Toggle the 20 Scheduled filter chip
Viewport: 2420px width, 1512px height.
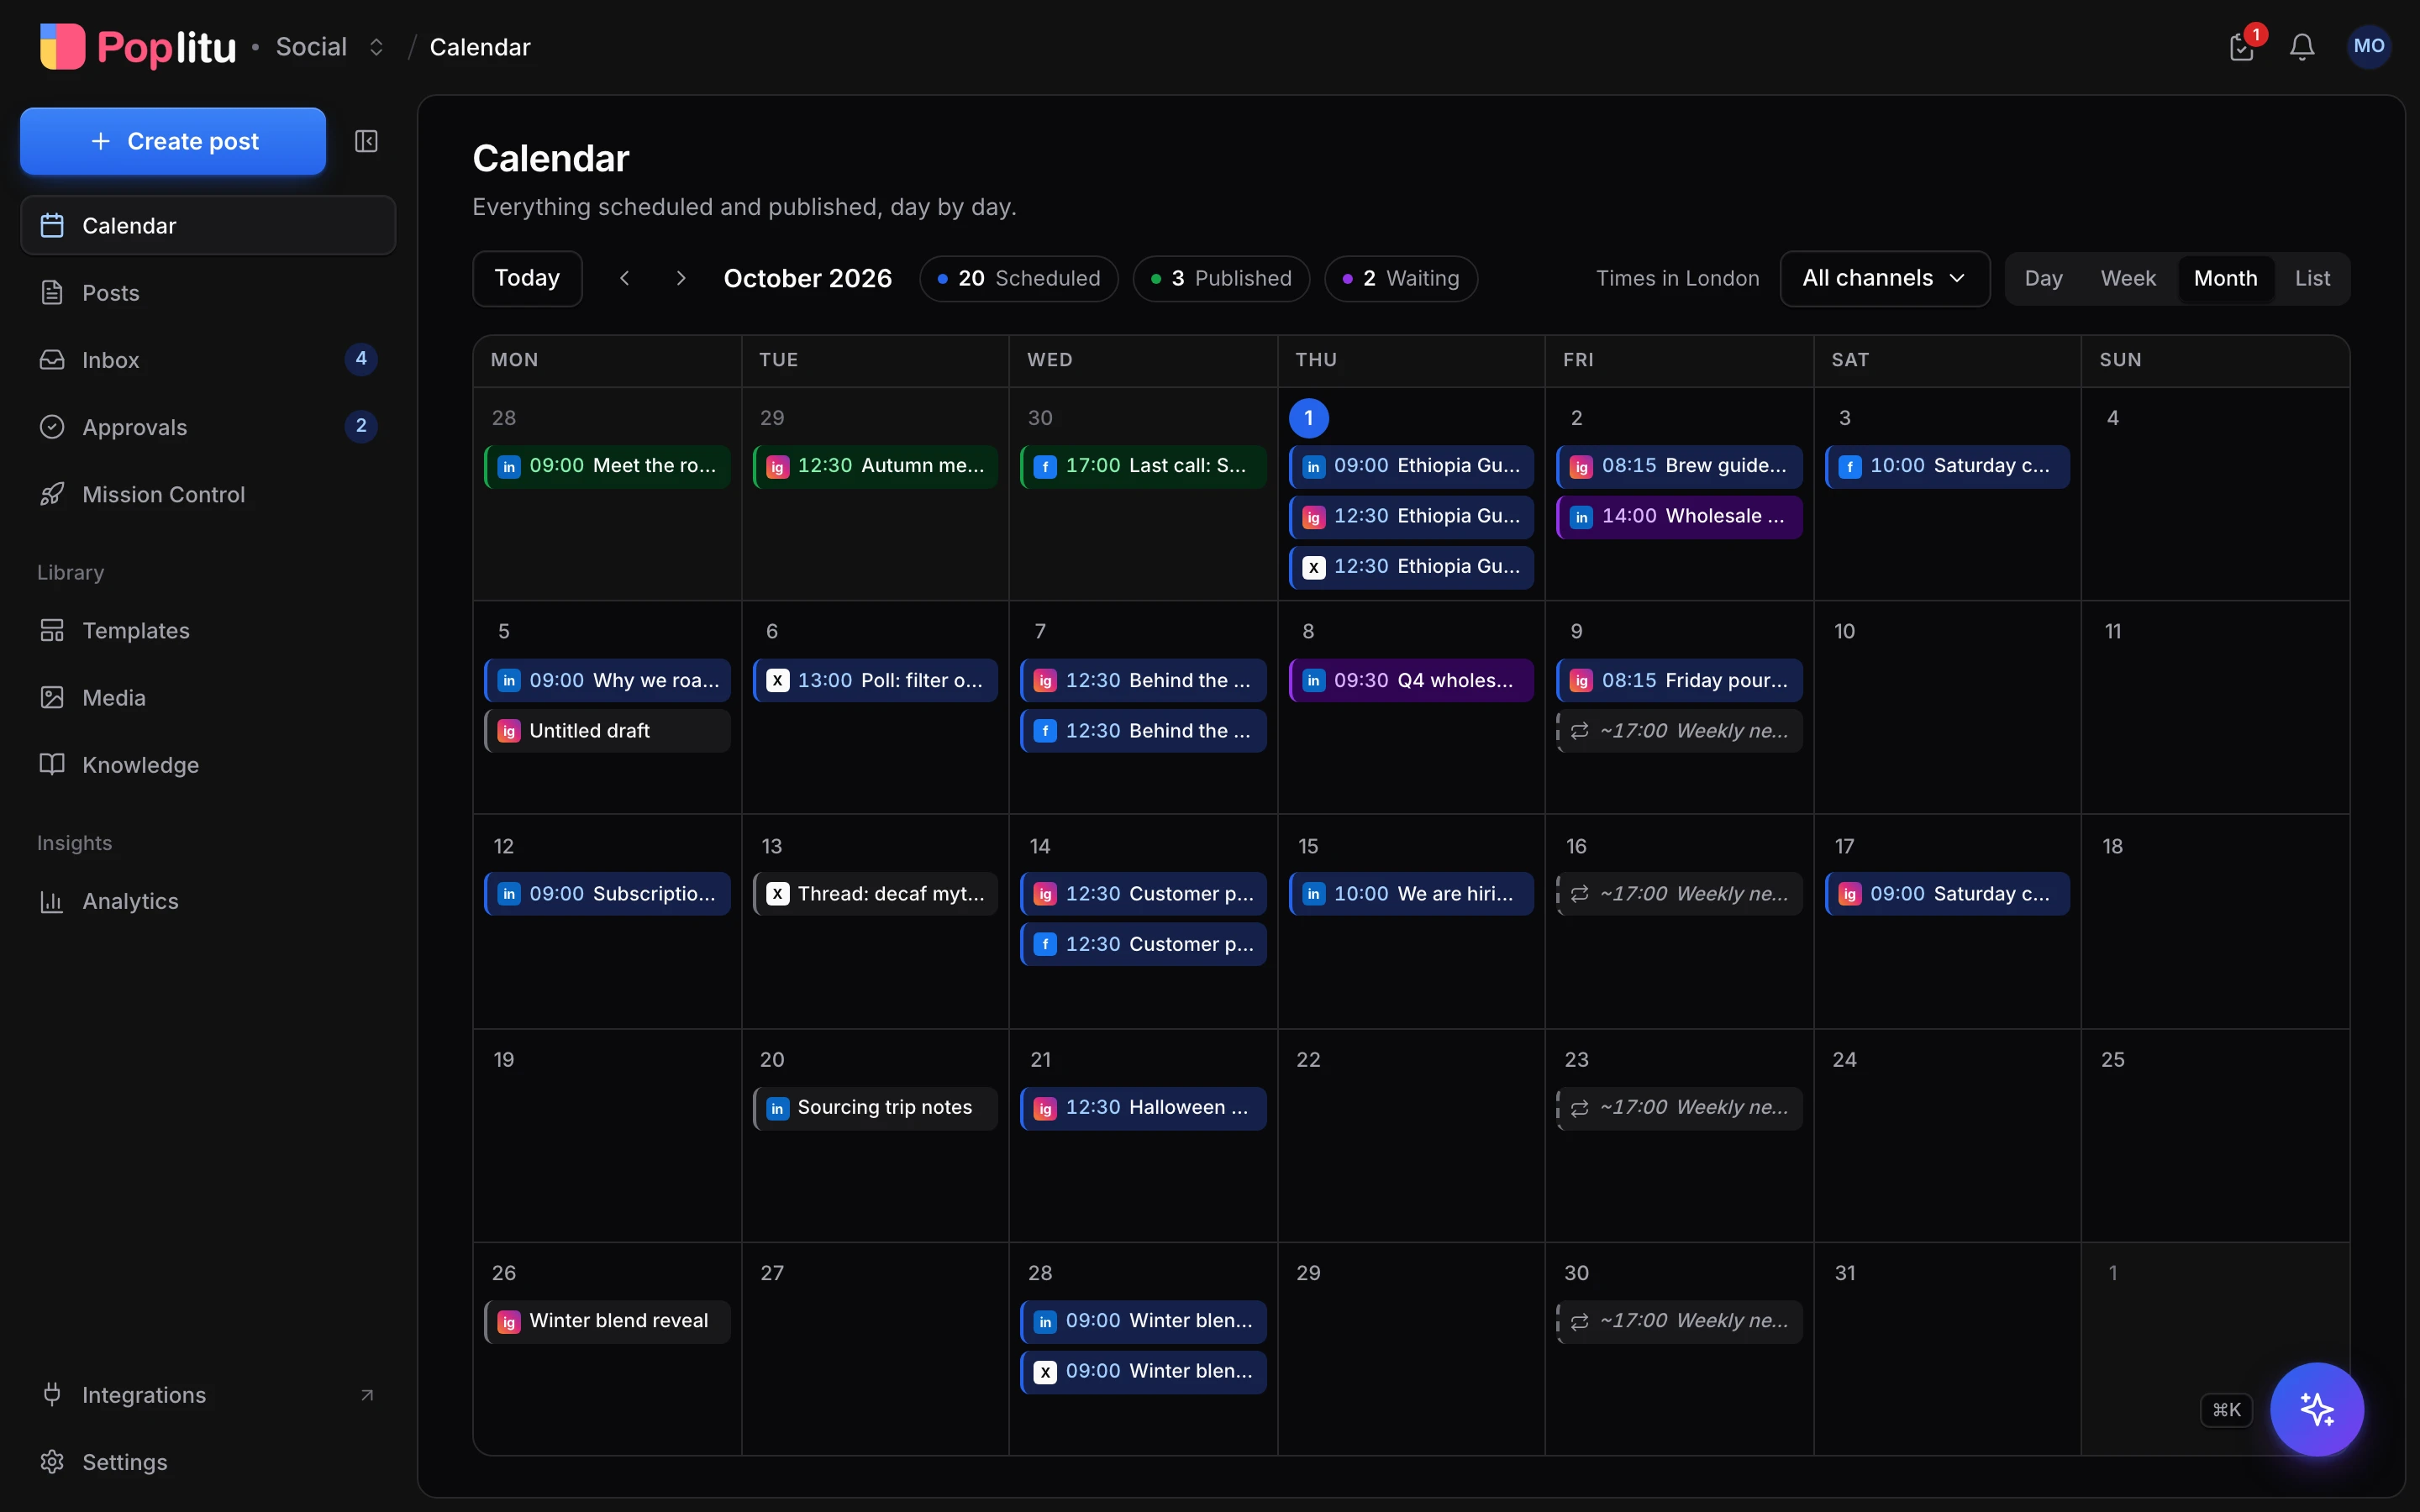click(1018, 278)
